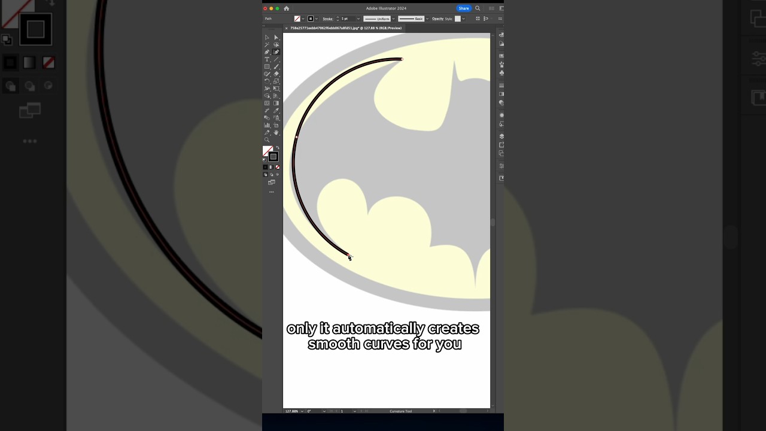Select the Column Graph tool

[x=267, y=125]
